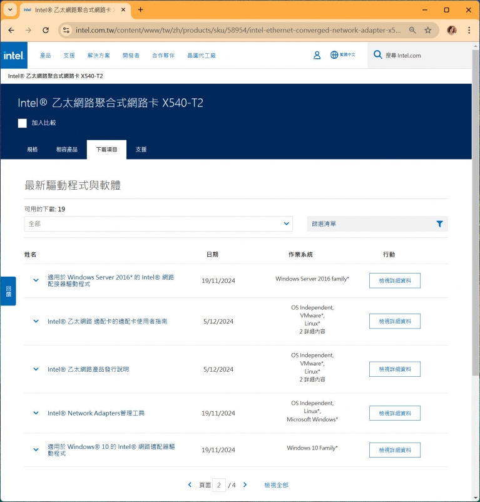Switch to the 規格 tab
The image size is (480, 502).
33,150
